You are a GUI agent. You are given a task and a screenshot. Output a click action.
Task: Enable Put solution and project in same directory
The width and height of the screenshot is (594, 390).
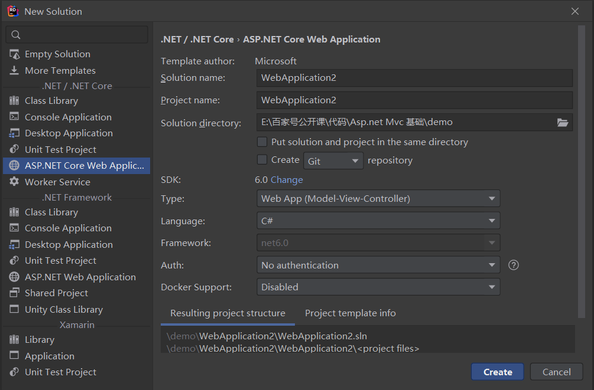(262, 142)
